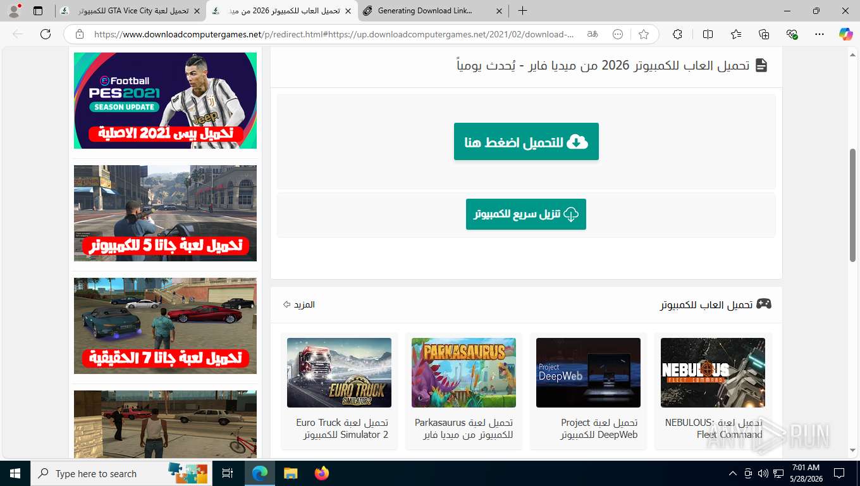The width and height of the screenshot is (860, 486).
Task: Switch to Generating Download Link tab
Action: coord(433,11)
